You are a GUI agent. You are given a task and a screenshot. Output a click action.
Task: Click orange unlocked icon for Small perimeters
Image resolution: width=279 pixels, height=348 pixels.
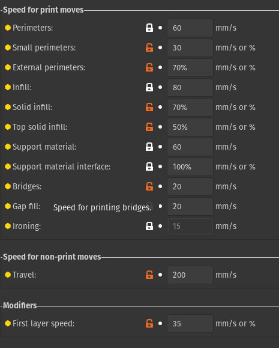[x=149, y=47]
